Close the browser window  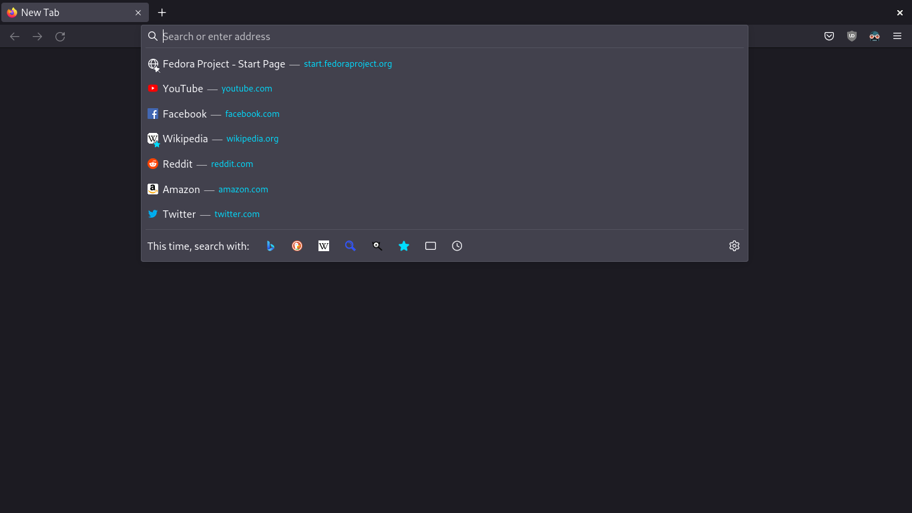[x=900, y=13]
